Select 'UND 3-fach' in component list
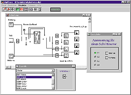The width and height of the screenshot is (131, 95). pos(34,77)
